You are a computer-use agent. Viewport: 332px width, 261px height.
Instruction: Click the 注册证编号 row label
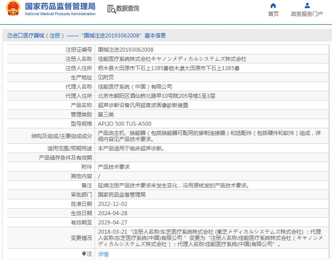pyautogui.click(x=79, y=50)
